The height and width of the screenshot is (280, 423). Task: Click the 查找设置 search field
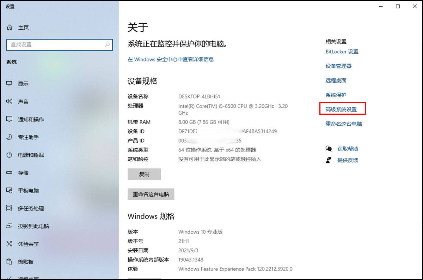click(59, 45)
